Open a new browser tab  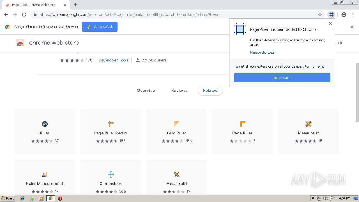tap(76, 5)
